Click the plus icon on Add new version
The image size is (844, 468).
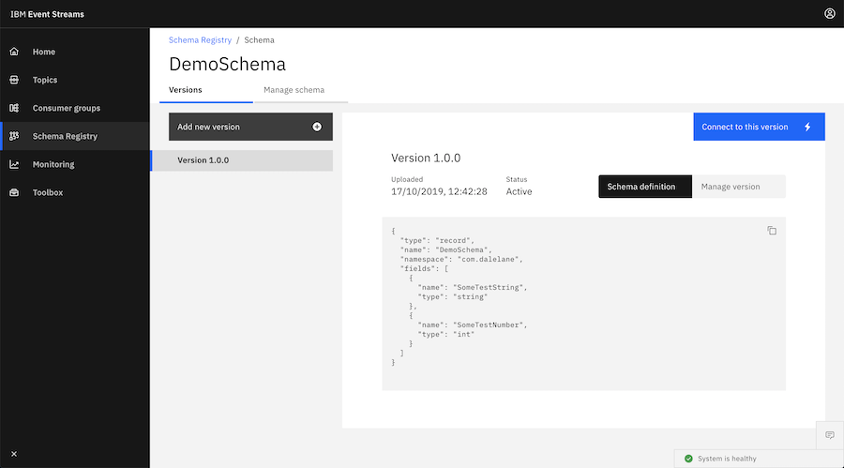[x=317, y=127]
